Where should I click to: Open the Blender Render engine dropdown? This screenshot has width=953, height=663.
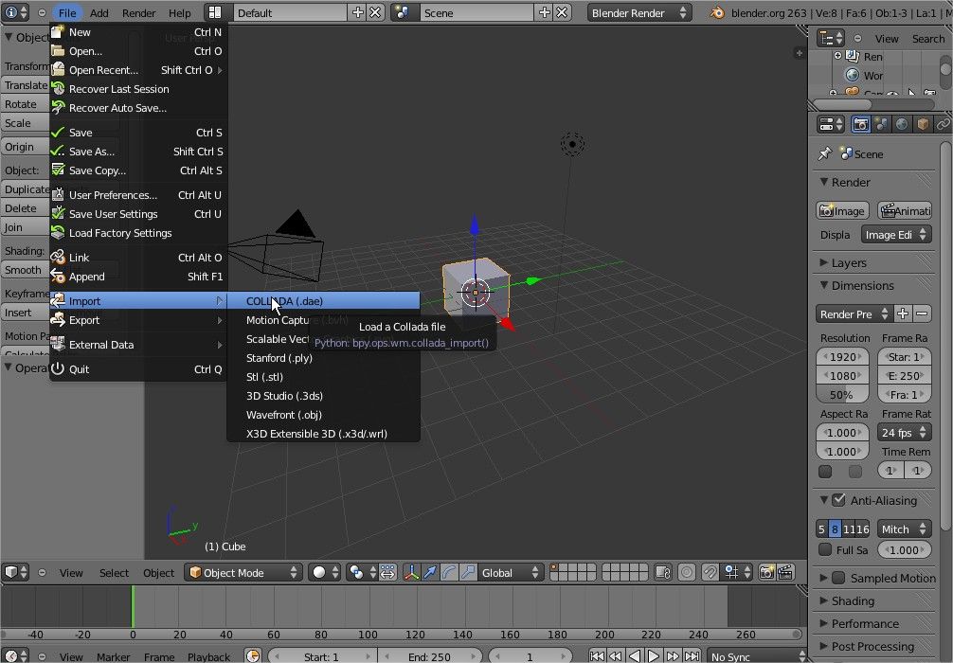(639, 12)
